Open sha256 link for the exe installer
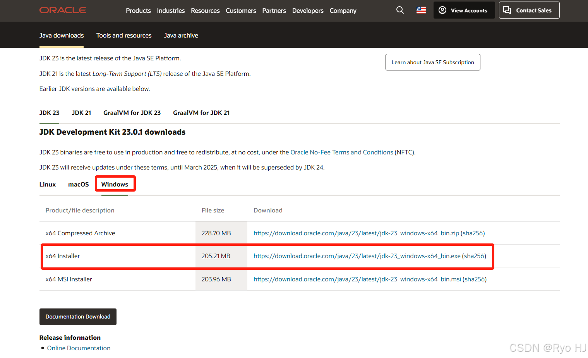Image resolution: width=588 pixels, height=358 pixels. pyautogui.click(x=474, y=256)
